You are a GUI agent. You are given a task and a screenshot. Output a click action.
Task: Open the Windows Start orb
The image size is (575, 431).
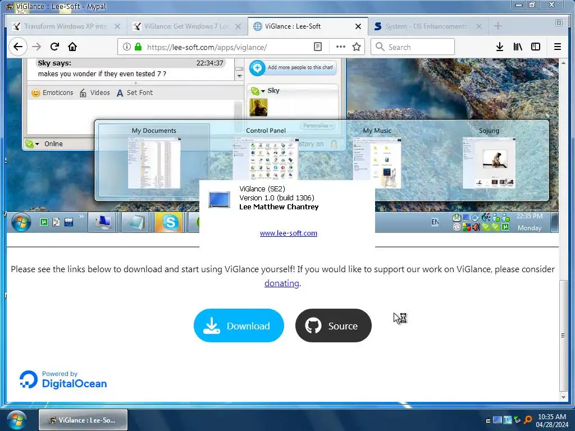pos(16,420)
